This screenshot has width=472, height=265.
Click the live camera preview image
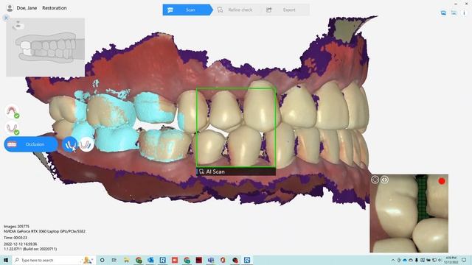pyautogui.click(x=409, y=213)
